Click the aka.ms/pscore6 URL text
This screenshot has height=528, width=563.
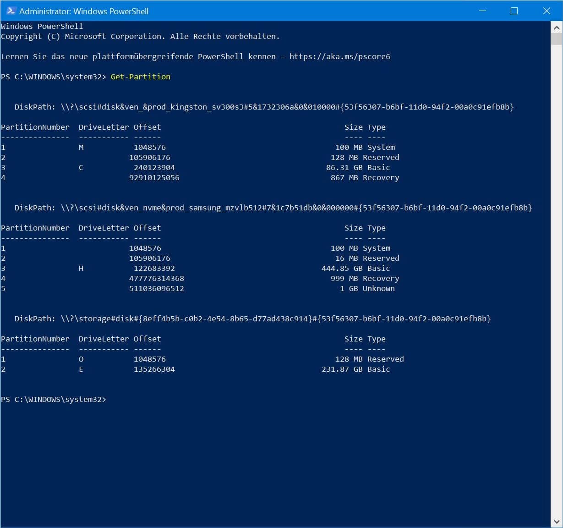(339, 56)
